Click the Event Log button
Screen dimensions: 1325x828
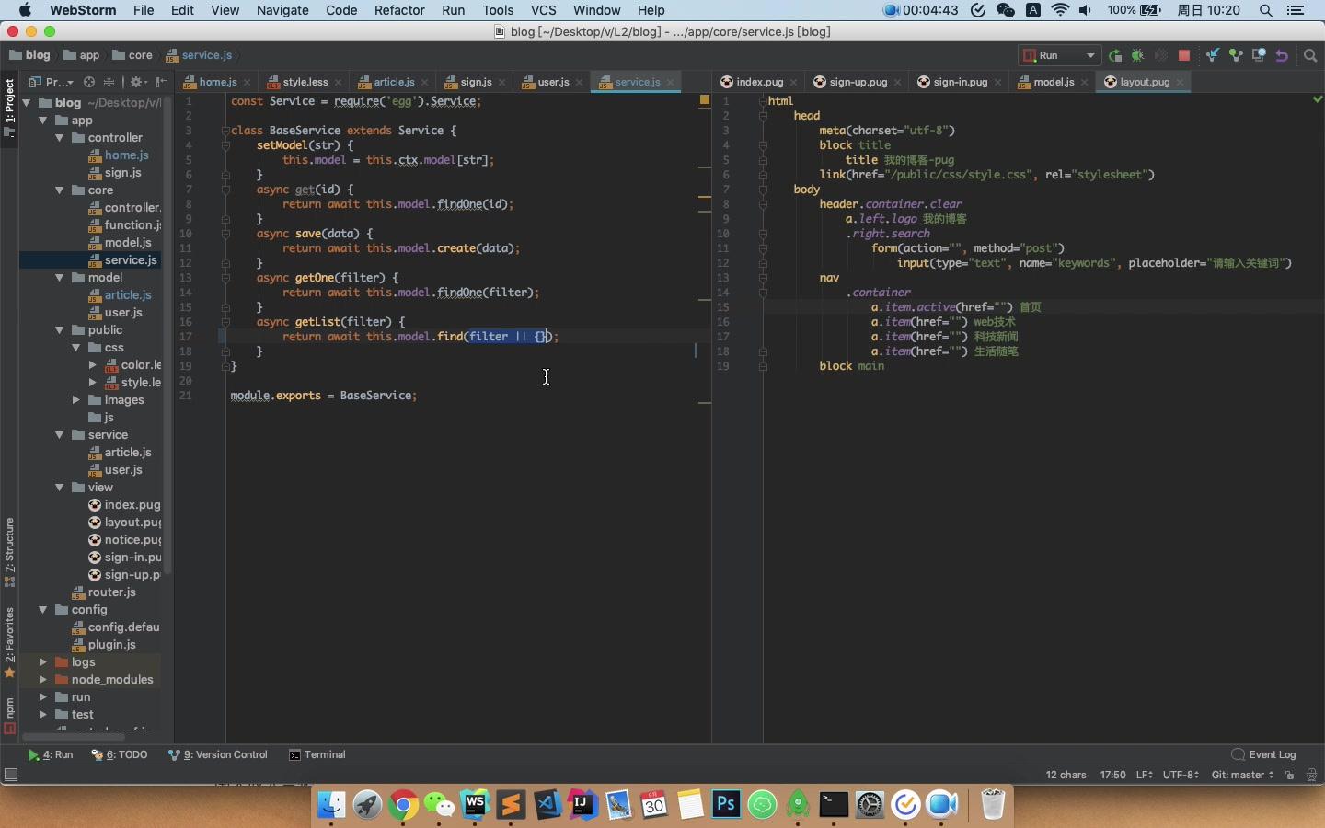[x=1263, y=754]
